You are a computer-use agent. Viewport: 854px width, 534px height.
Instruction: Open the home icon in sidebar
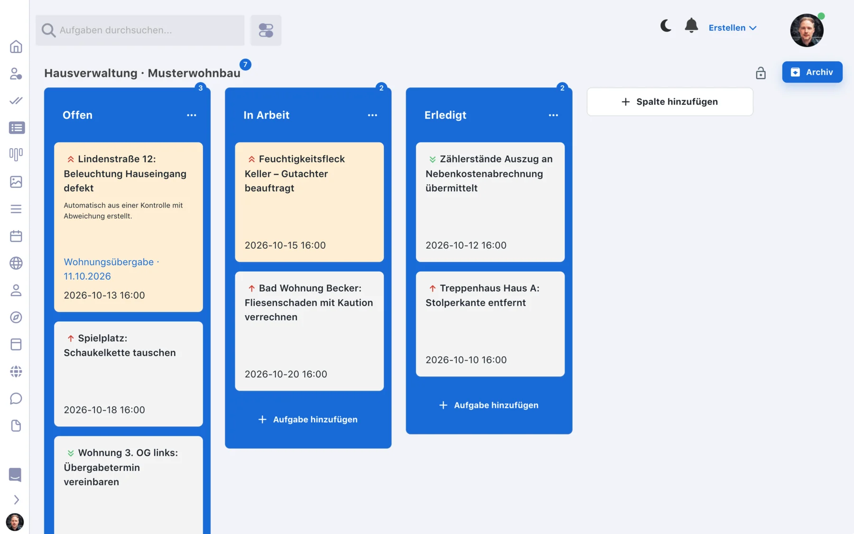(x=16, y=47)
